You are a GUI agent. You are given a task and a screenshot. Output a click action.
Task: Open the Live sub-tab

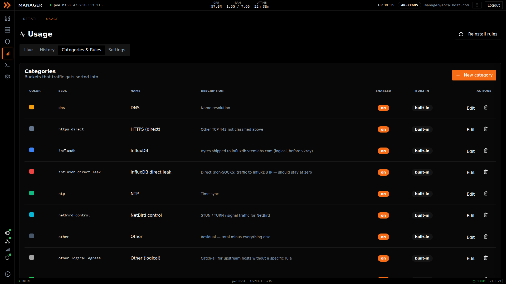28,50
